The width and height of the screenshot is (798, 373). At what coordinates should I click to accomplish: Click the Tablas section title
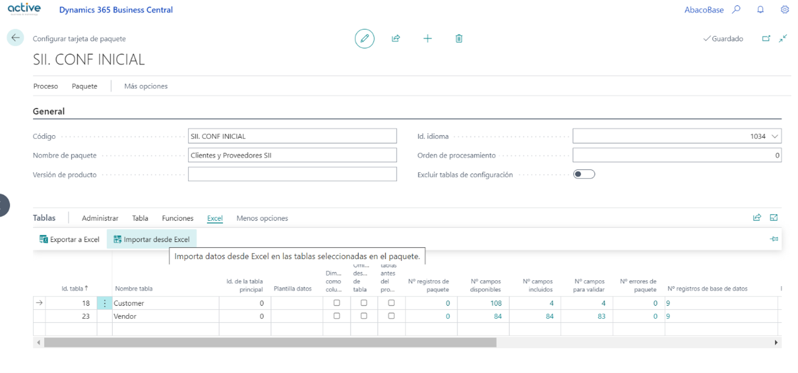tap(44, 218)
